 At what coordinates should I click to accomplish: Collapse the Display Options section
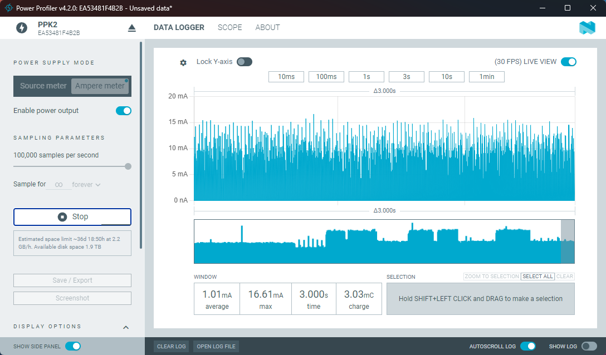click(x=126, y=327)
